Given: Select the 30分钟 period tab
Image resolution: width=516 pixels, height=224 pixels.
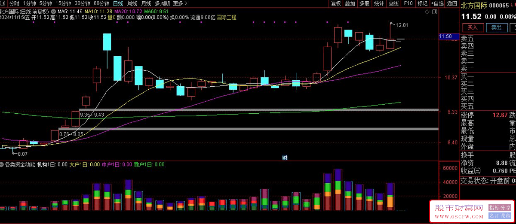Looking at the screenshot, I should tap(82, 3).
